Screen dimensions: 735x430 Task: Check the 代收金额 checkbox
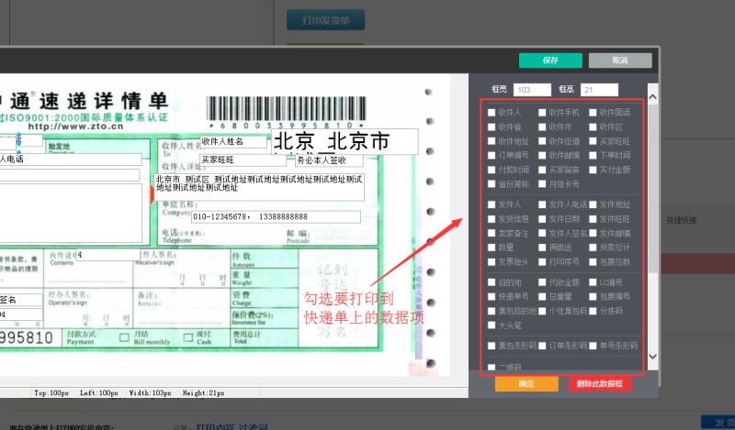pos(542,282)
